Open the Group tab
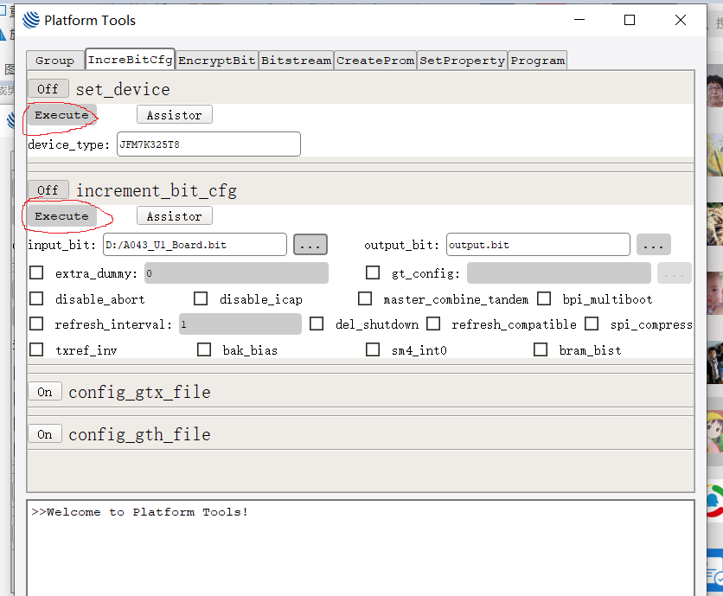 (x=54, y=61)
